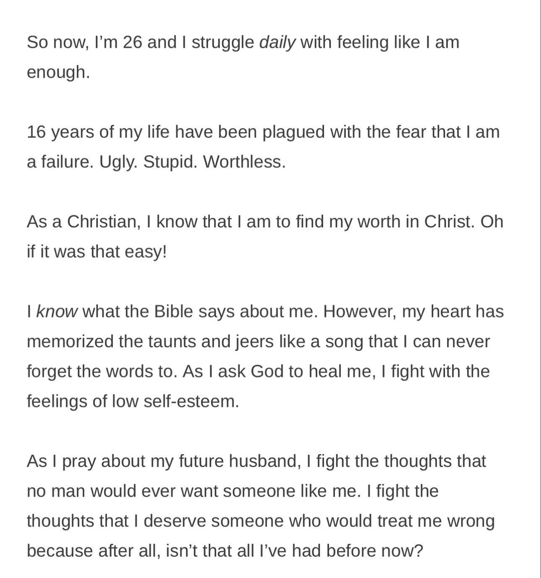Click the italic word "daily"

point(277,43)
